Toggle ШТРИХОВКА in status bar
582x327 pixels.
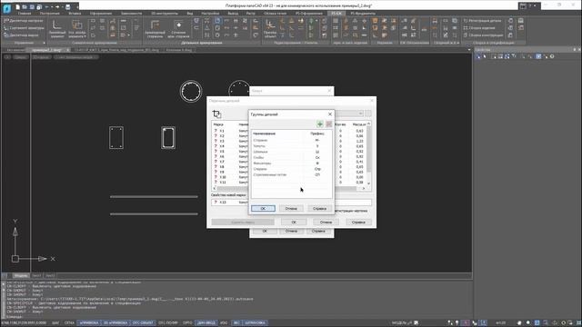(255, 323)
